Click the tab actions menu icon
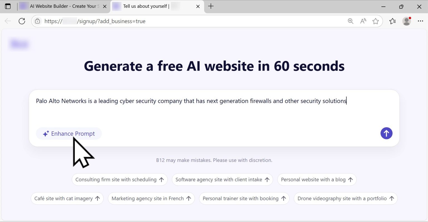Screen dimensions: 428x222 click(x=8, y=6)
